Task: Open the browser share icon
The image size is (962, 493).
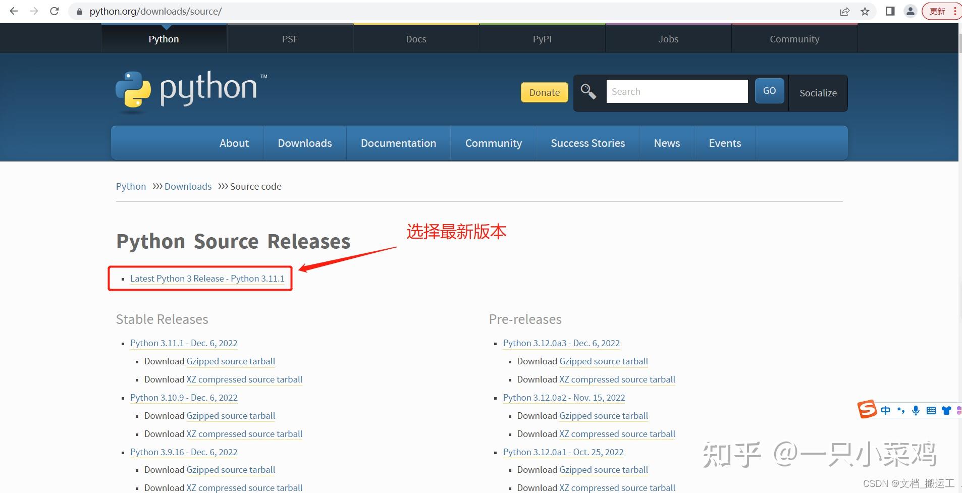Action: click(x=845, y=11)
